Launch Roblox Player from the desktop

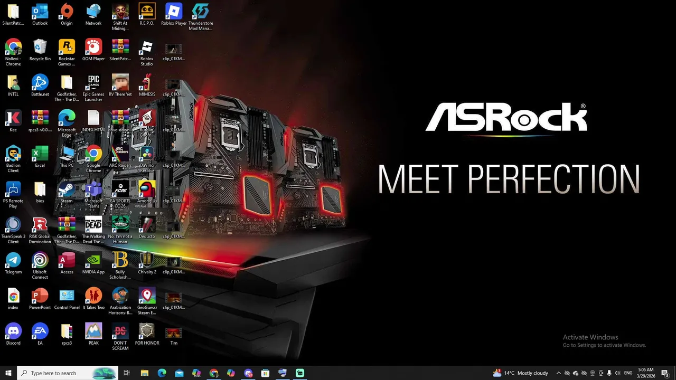pyautogui.click(x=174, y=15)
